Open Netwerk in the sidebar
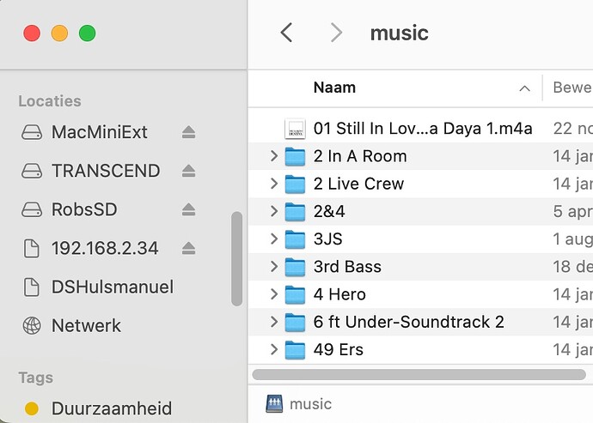Image resolution: width=593 pixels, height=423 pixels. tap(86, 325)
